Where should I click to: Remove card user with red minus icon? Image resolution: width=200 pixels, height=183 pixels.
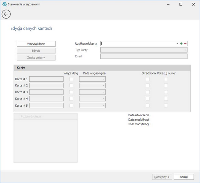tap(185, 44)
